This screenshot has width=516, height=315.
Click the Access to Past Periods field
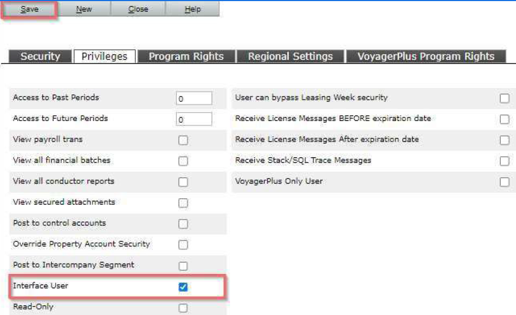(194, 98)
